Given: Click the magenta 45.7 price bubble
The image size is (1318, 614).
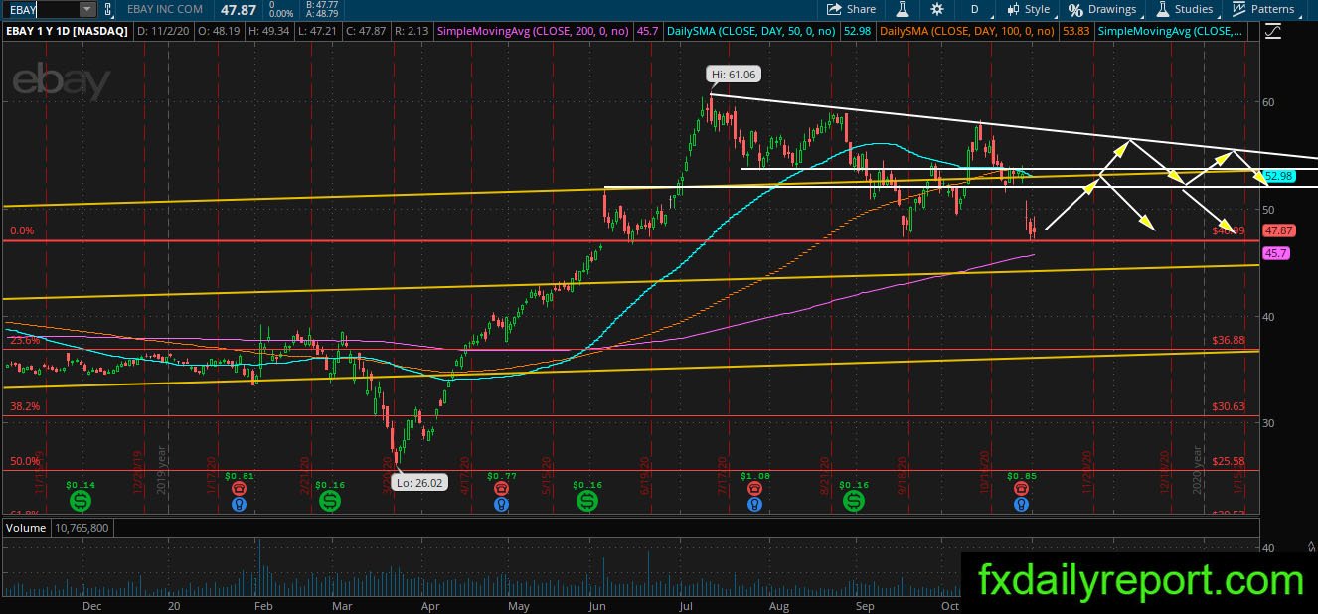Looking at the screenshot, I should (1275, 254).
